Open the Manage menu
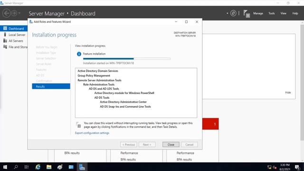This screenshot has height=171, width=304. click(x=258, y=13)
